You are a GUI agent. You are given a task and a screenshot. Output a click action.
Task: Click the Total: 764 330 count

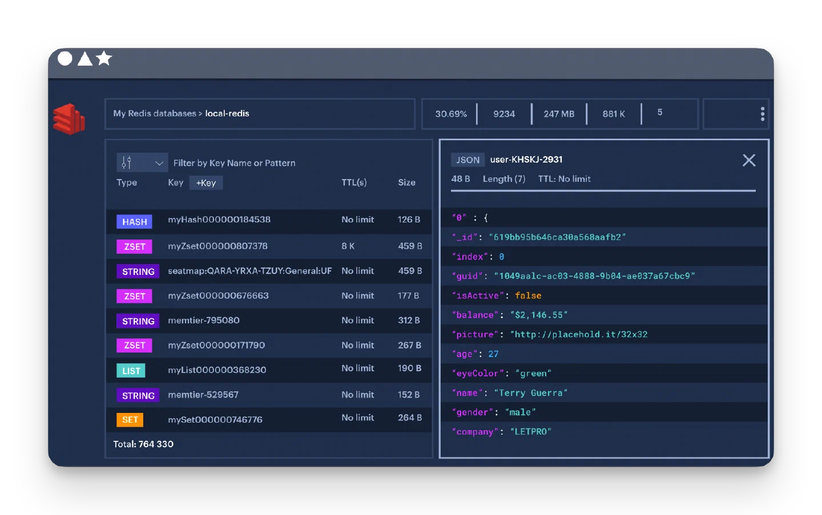tap(143, 444)
